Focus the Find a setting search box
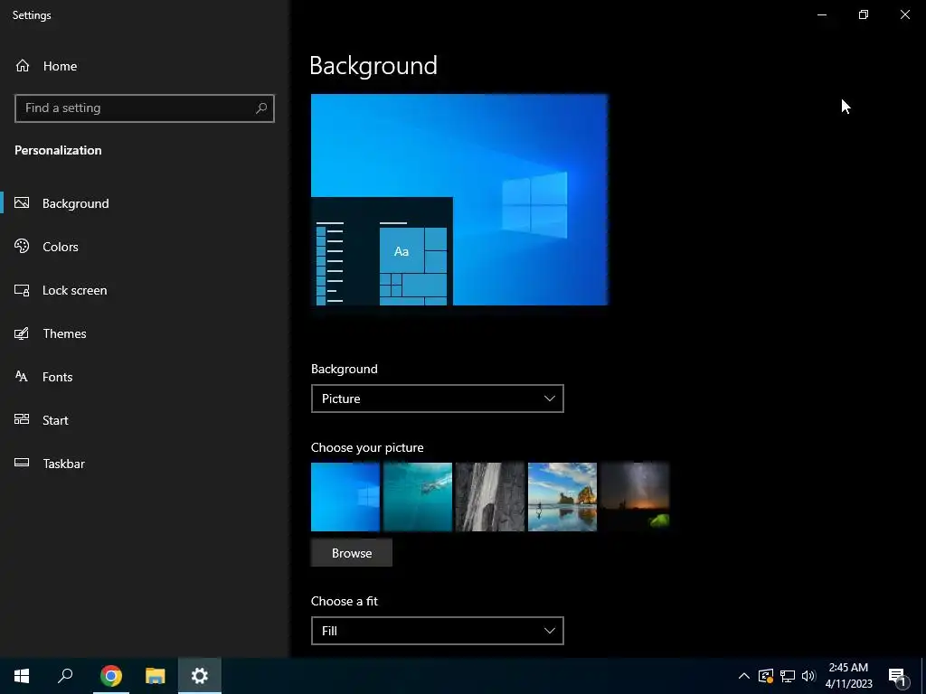926x694 pixels. tap(145, 108)
